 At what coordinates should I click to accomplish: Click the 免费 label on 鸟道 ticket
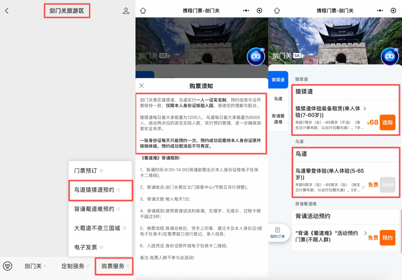click(373, 185)
